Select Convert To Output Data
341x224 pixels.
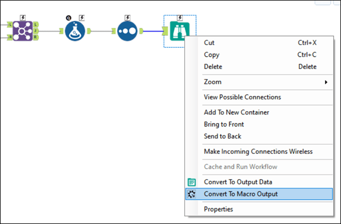point(259,182)
